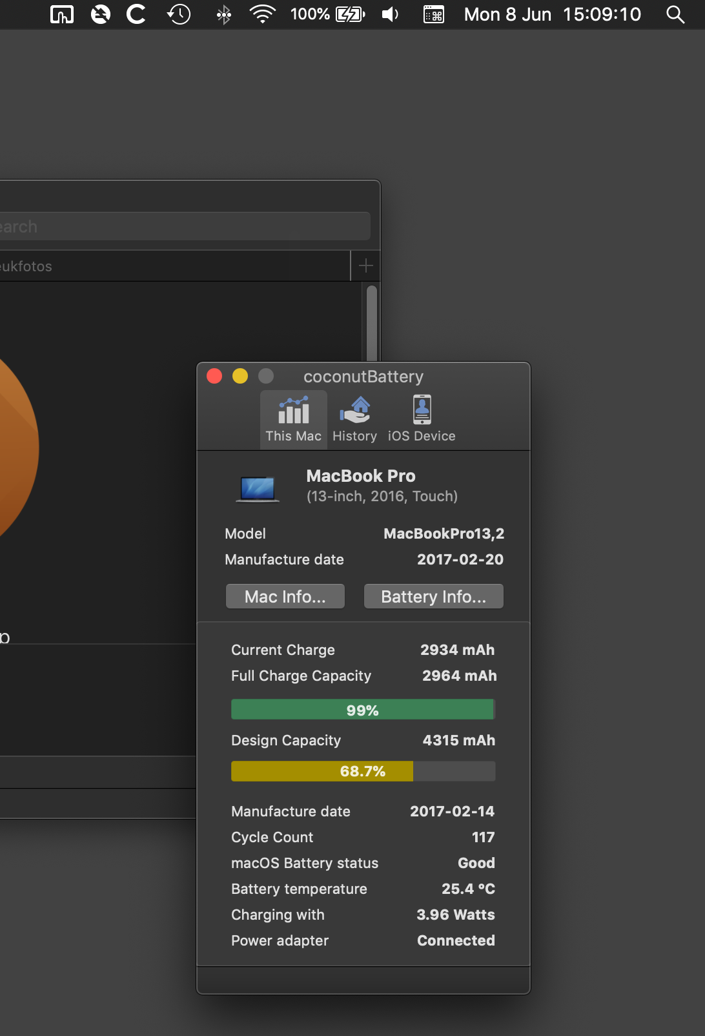Screen dimensions: 705x1036
Task: Click the Mac manufacture date 2017-02-20
Action: click(460, 559)
